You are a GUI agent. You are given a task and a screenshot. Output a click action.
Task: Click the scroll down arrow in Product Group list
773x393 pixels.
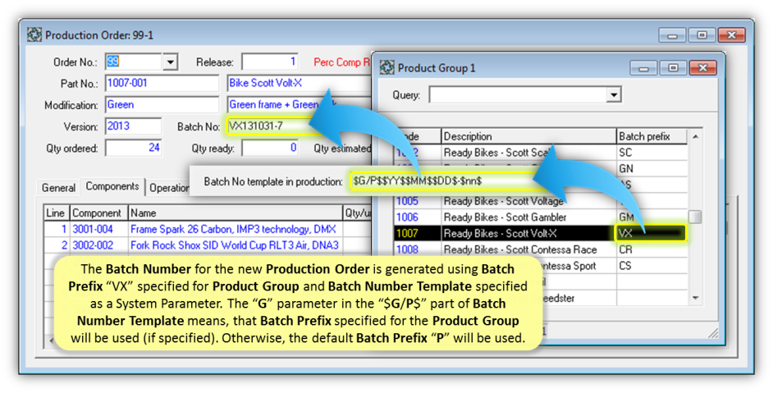pyautogui.click(x=695, y=298)
